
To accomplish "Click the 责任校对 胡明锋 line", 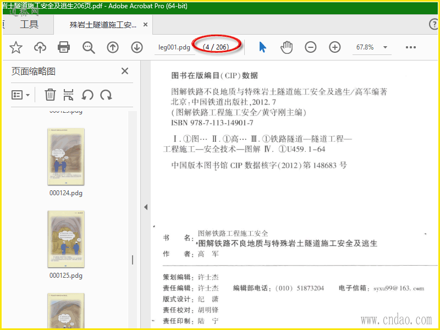I will tap(190, 310).
